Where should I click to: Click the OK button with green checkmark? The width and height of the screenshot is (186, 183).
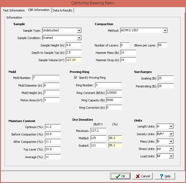tap(120, 176)
